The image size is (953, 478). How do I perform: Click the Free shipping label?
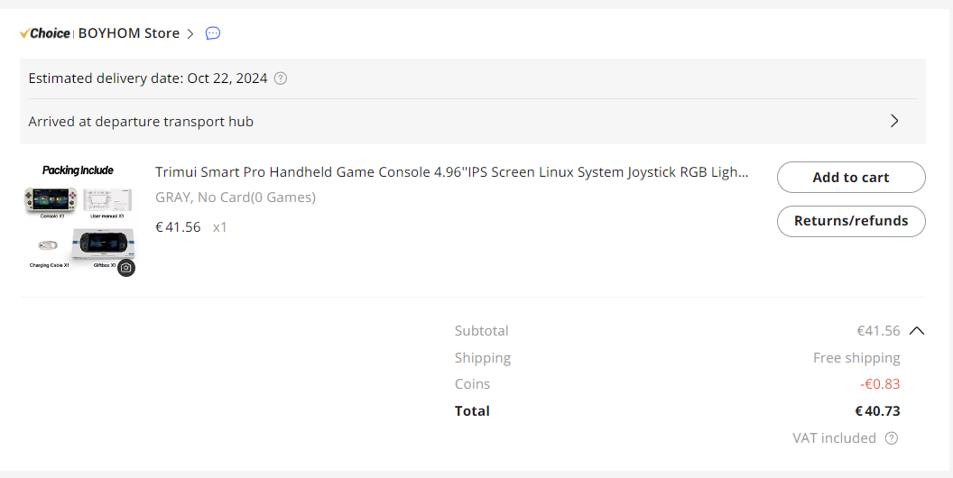pyautogui.click(x=856, y=358)
